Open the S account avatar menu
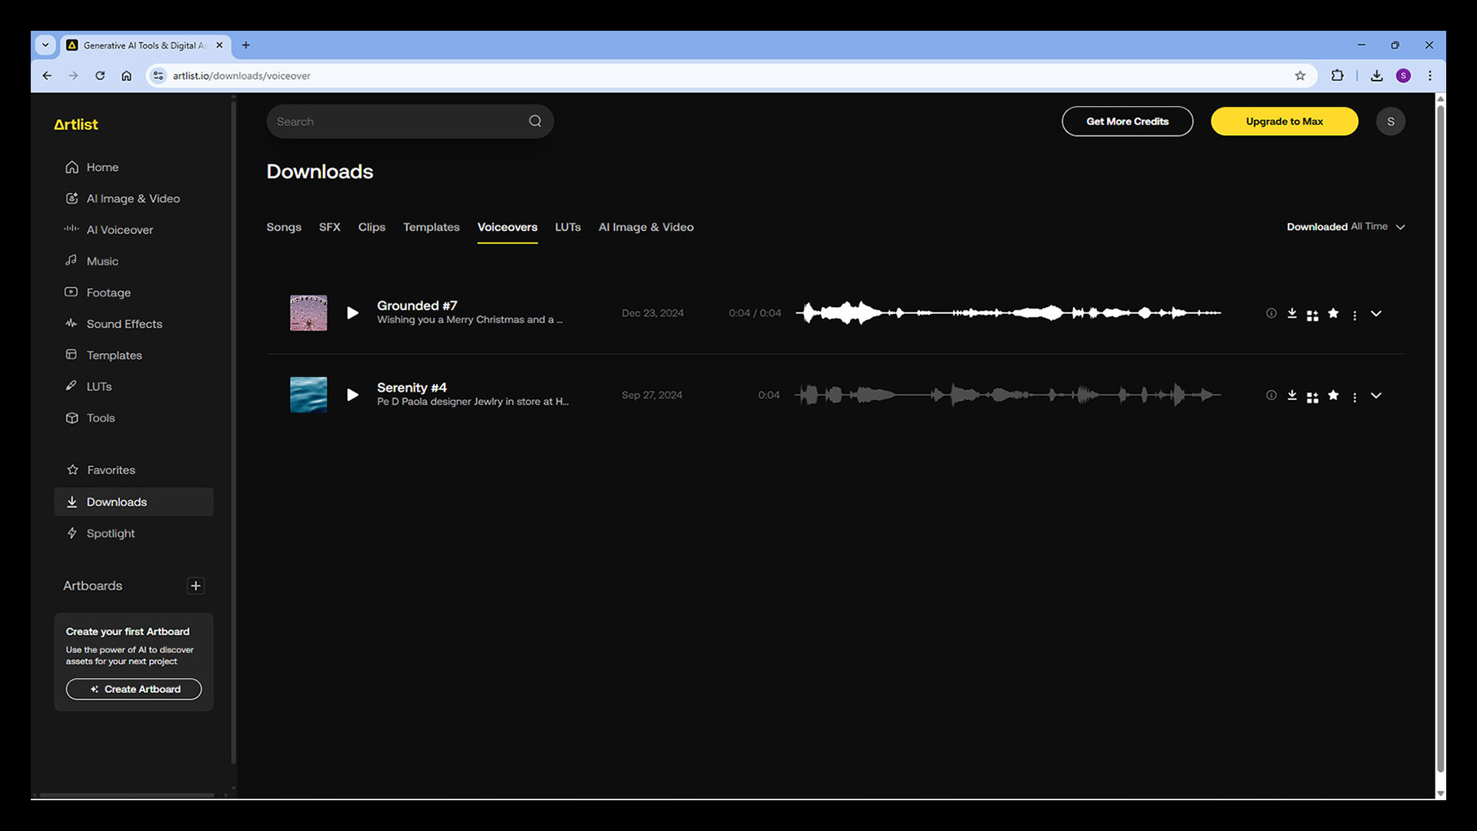The width and height of the screenshot is (1477, 831). coord(1390,122)
